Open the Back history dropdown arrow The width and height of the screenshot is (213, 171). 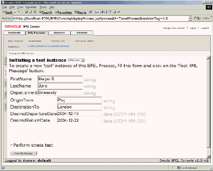(15, 13)
